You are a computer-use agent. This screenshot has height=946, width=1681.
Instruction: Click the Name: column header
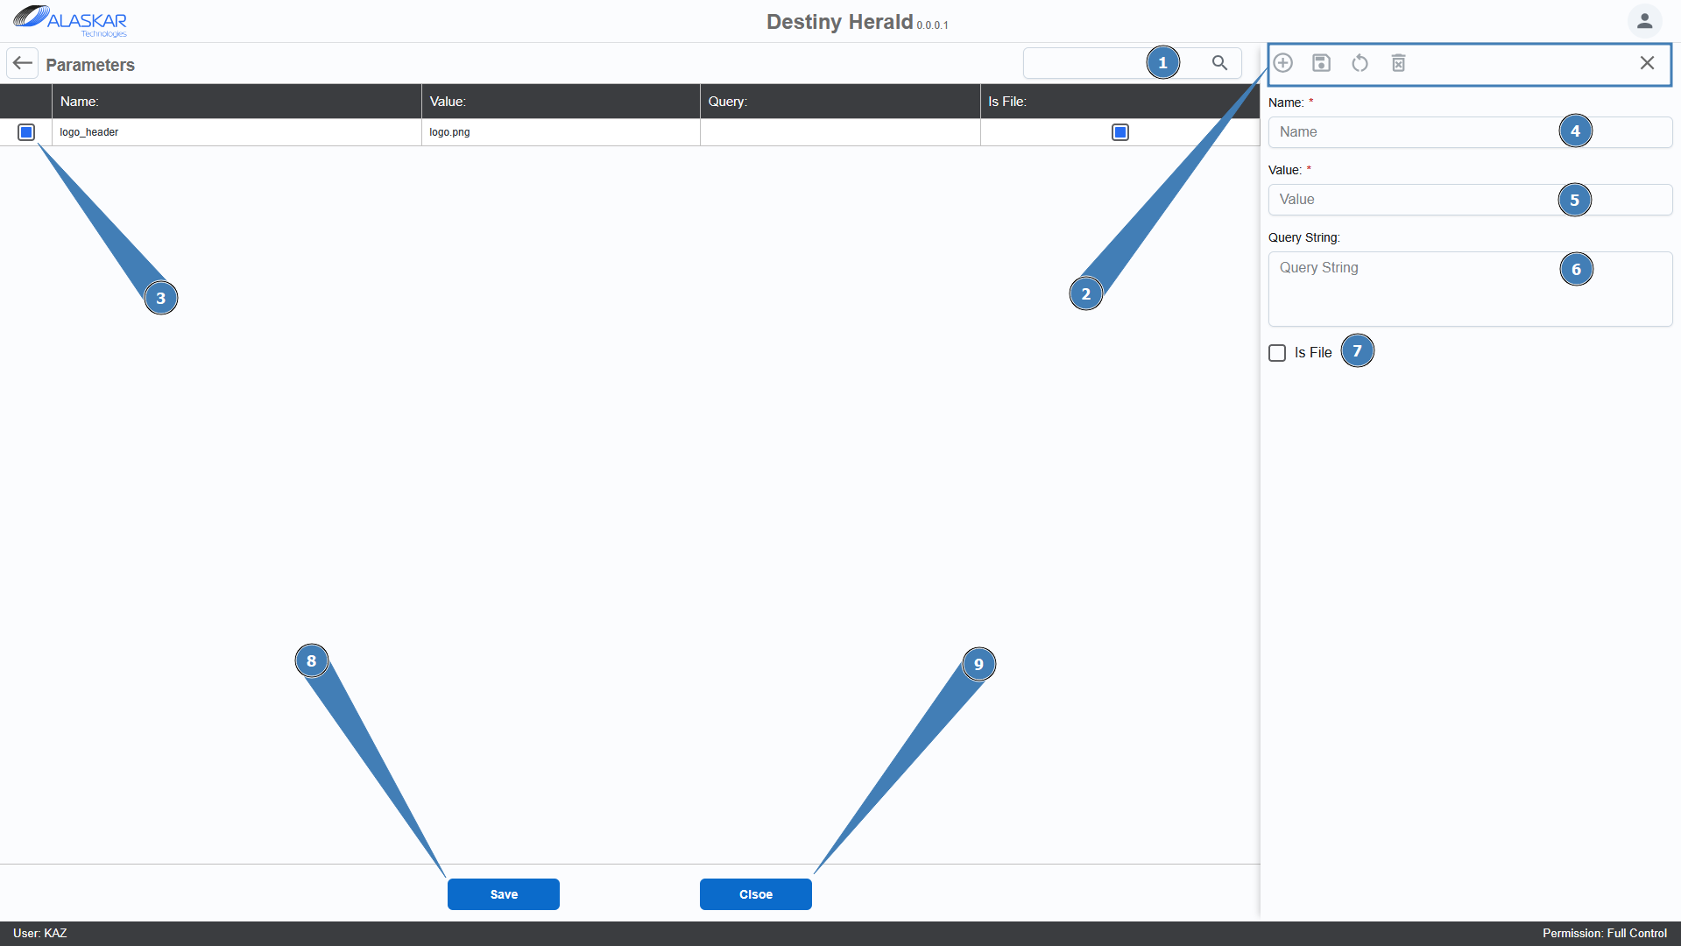[237, 102]
